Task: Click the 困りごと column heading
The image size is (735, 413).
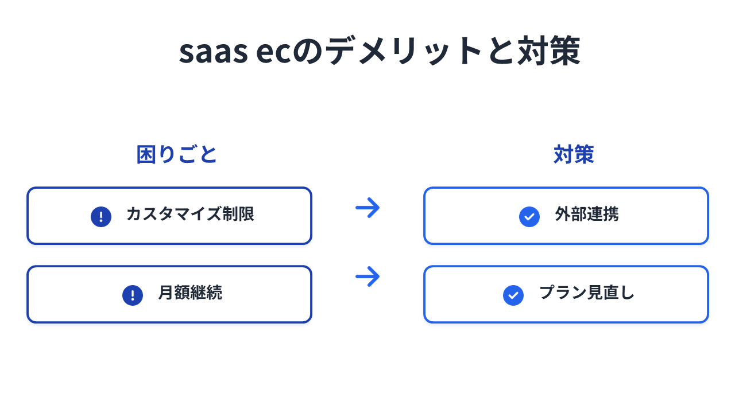Action: click(x=177, y=154)
